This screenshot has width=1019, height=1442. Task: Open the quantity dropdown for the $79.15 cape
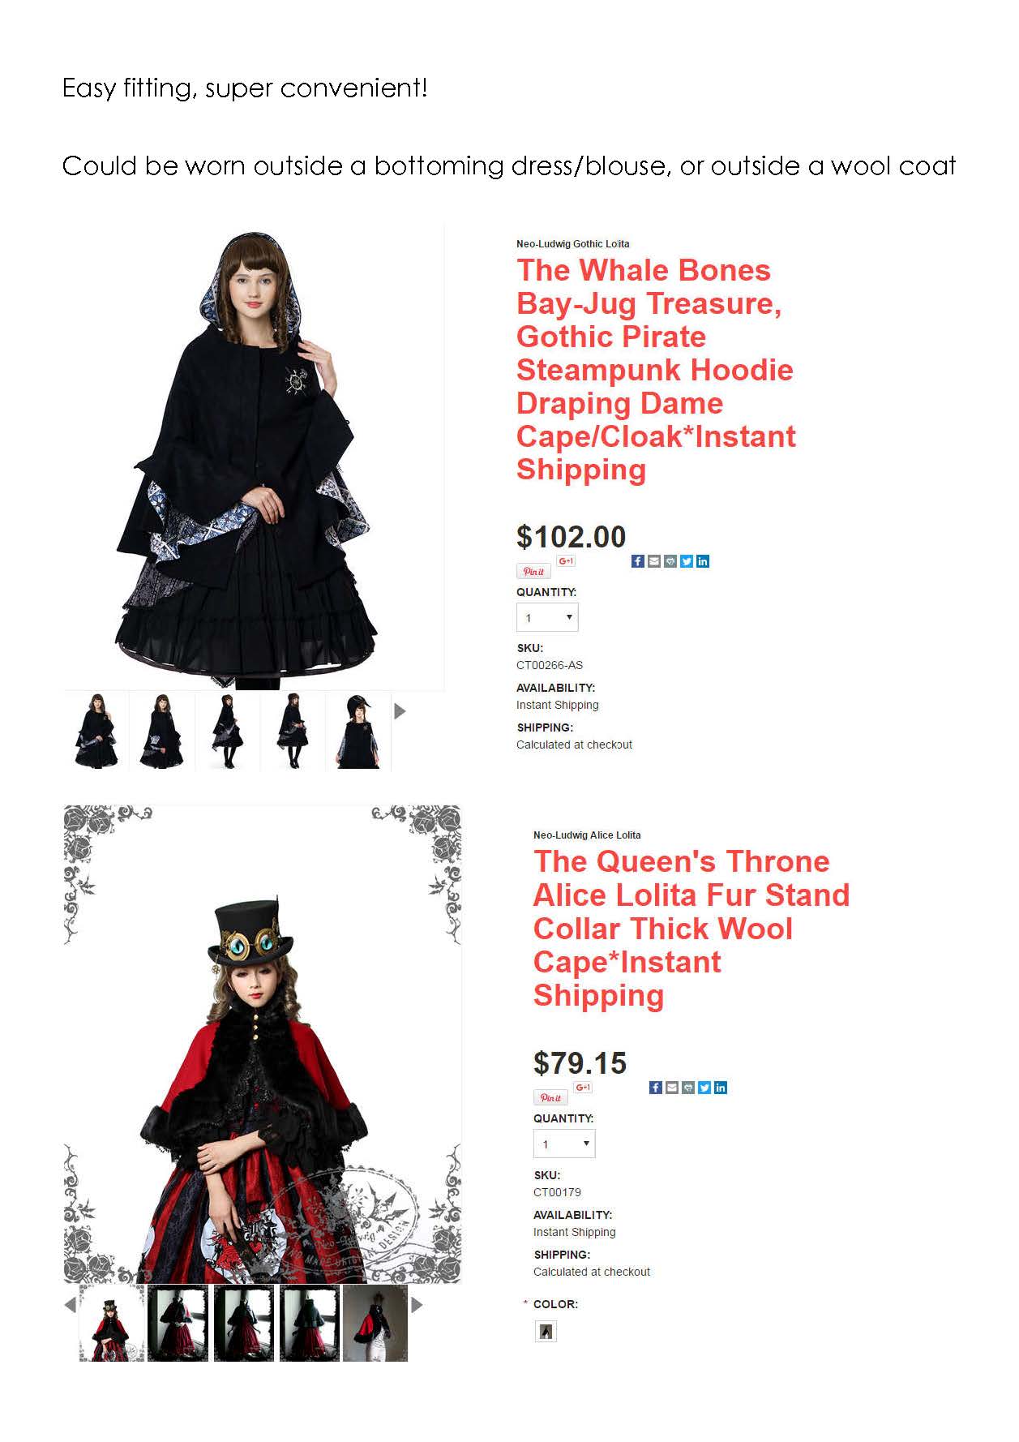tap(564, 1144)
